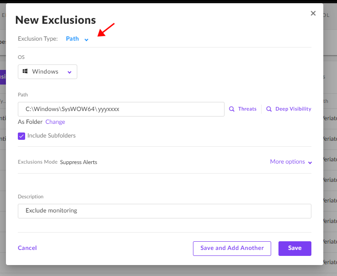The image size is (337, 276).
Task: Close the New Exclusions dialog
Action: click(313, 13)
